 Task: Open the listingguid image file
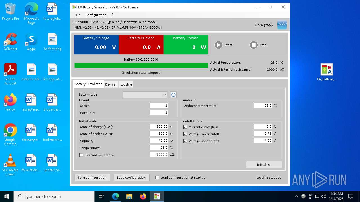(x=52, y=72)
